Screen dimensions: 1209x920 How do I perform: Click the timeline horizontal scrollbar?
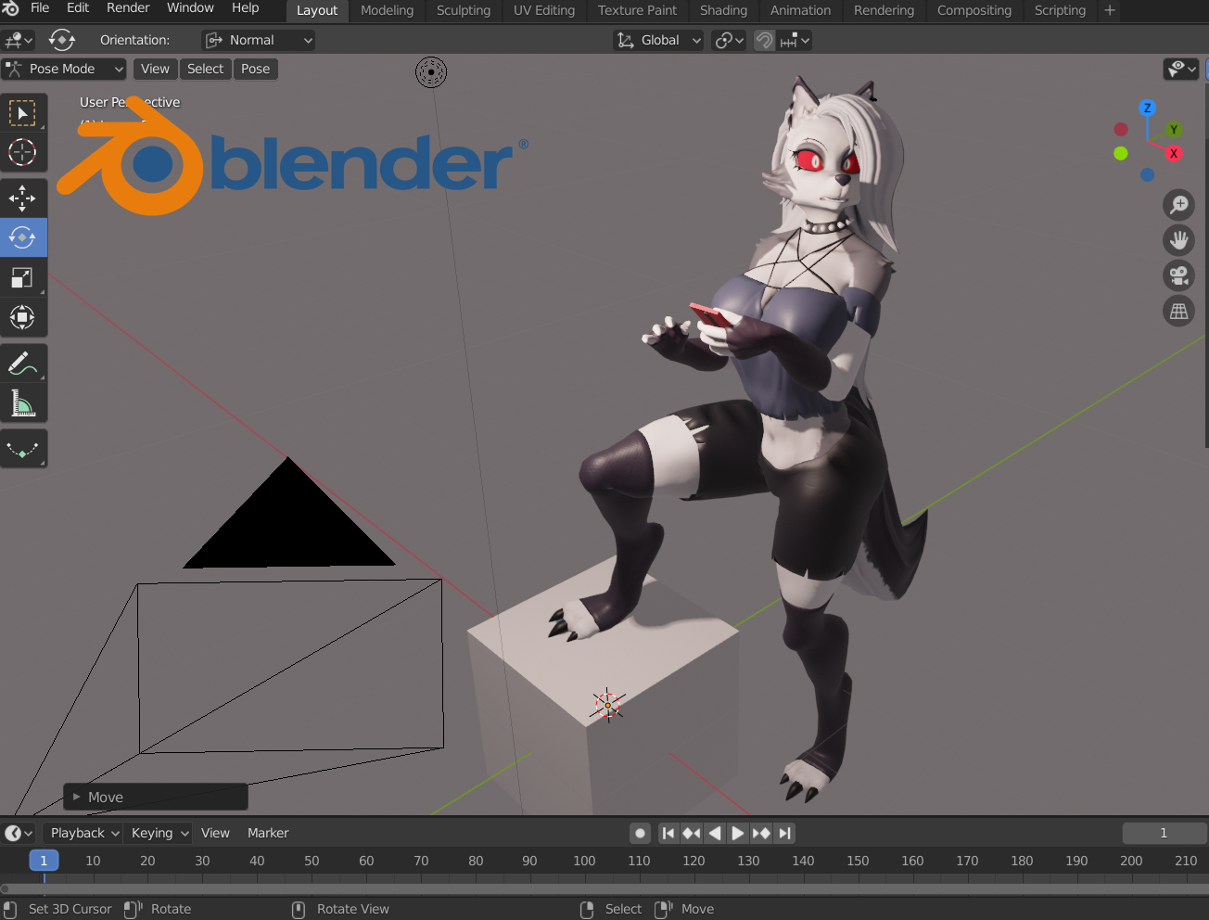pos(604,888)
